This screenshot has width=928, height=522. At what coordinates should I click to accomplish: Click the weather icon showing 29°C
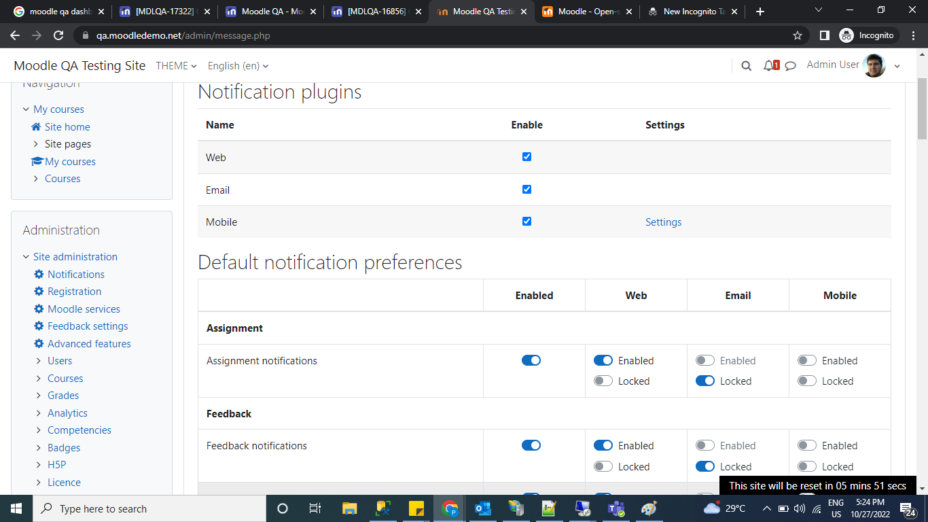click(x=712, y=507)
